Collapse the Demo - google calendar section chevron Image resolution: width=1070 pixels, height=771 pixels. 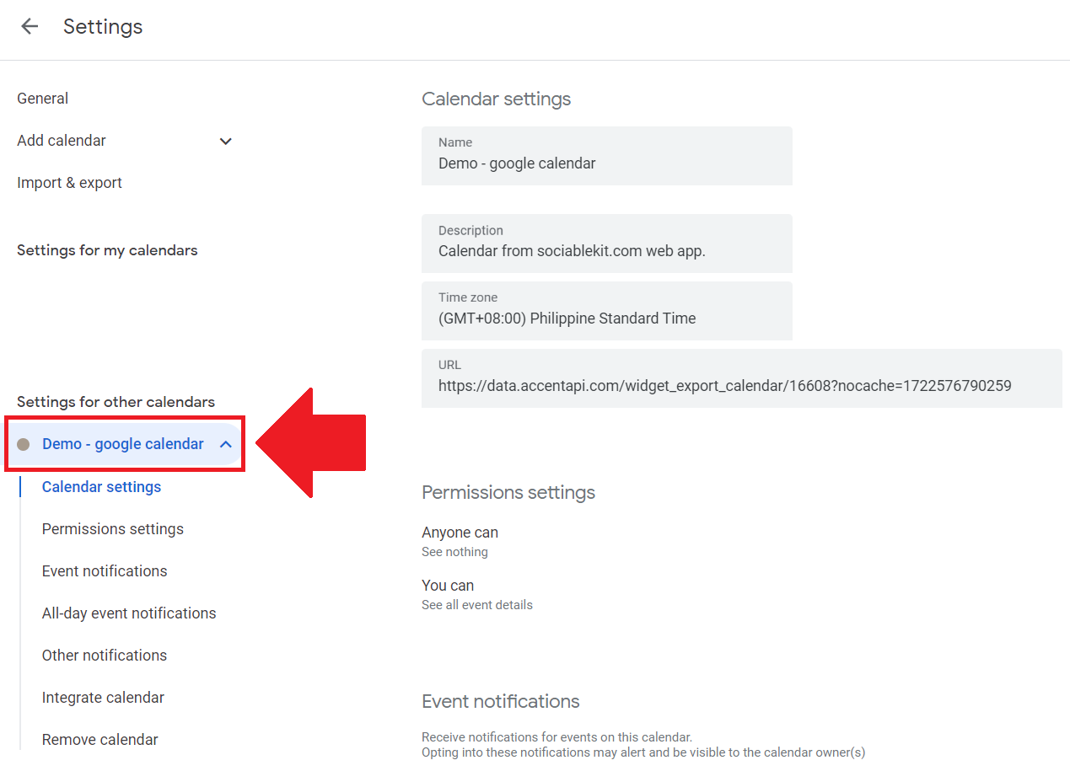point(225,444)
